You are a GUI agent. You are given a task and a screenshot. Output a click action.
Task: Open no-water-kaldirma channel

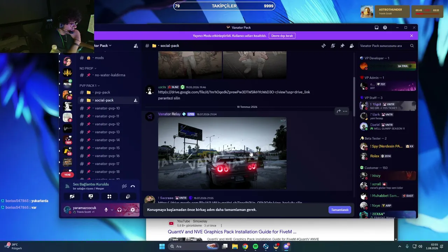(x=108, y=75)
